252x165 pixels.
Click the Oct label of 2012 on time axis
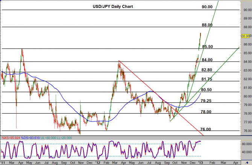[x=175, y=163]
